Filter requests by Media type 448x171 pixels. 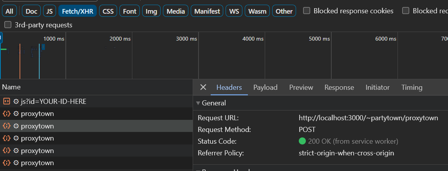pyautogui.click(x=176, y=11)
